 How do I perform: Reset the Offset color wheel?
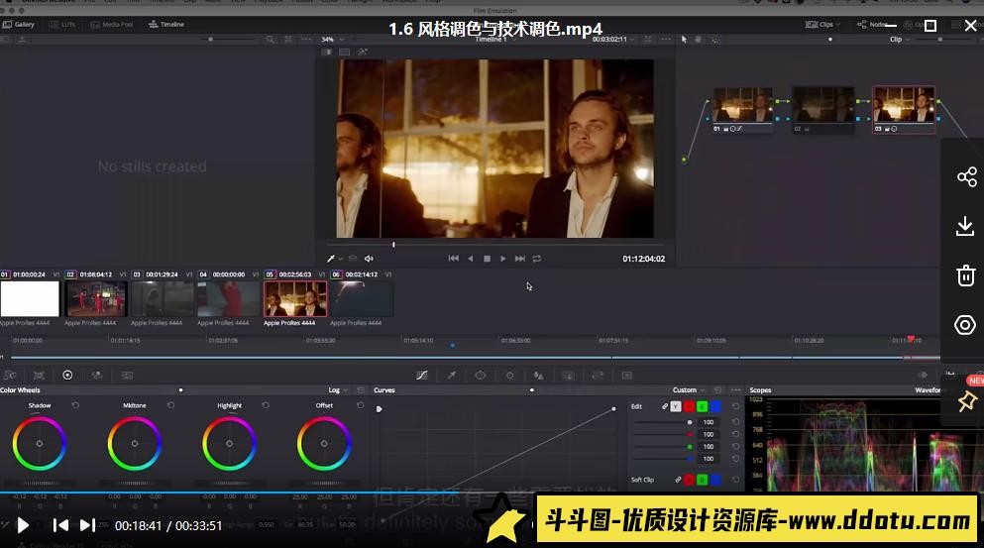point(361,405)
